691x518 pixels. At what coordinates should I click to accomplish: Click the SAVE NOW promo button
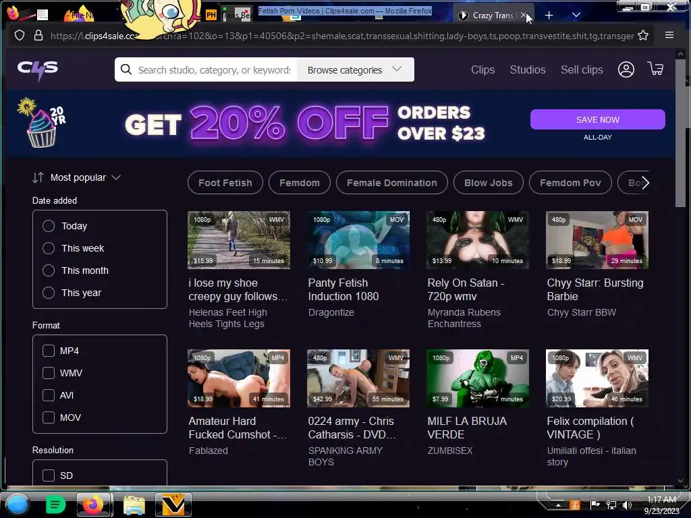coord(598,119)
